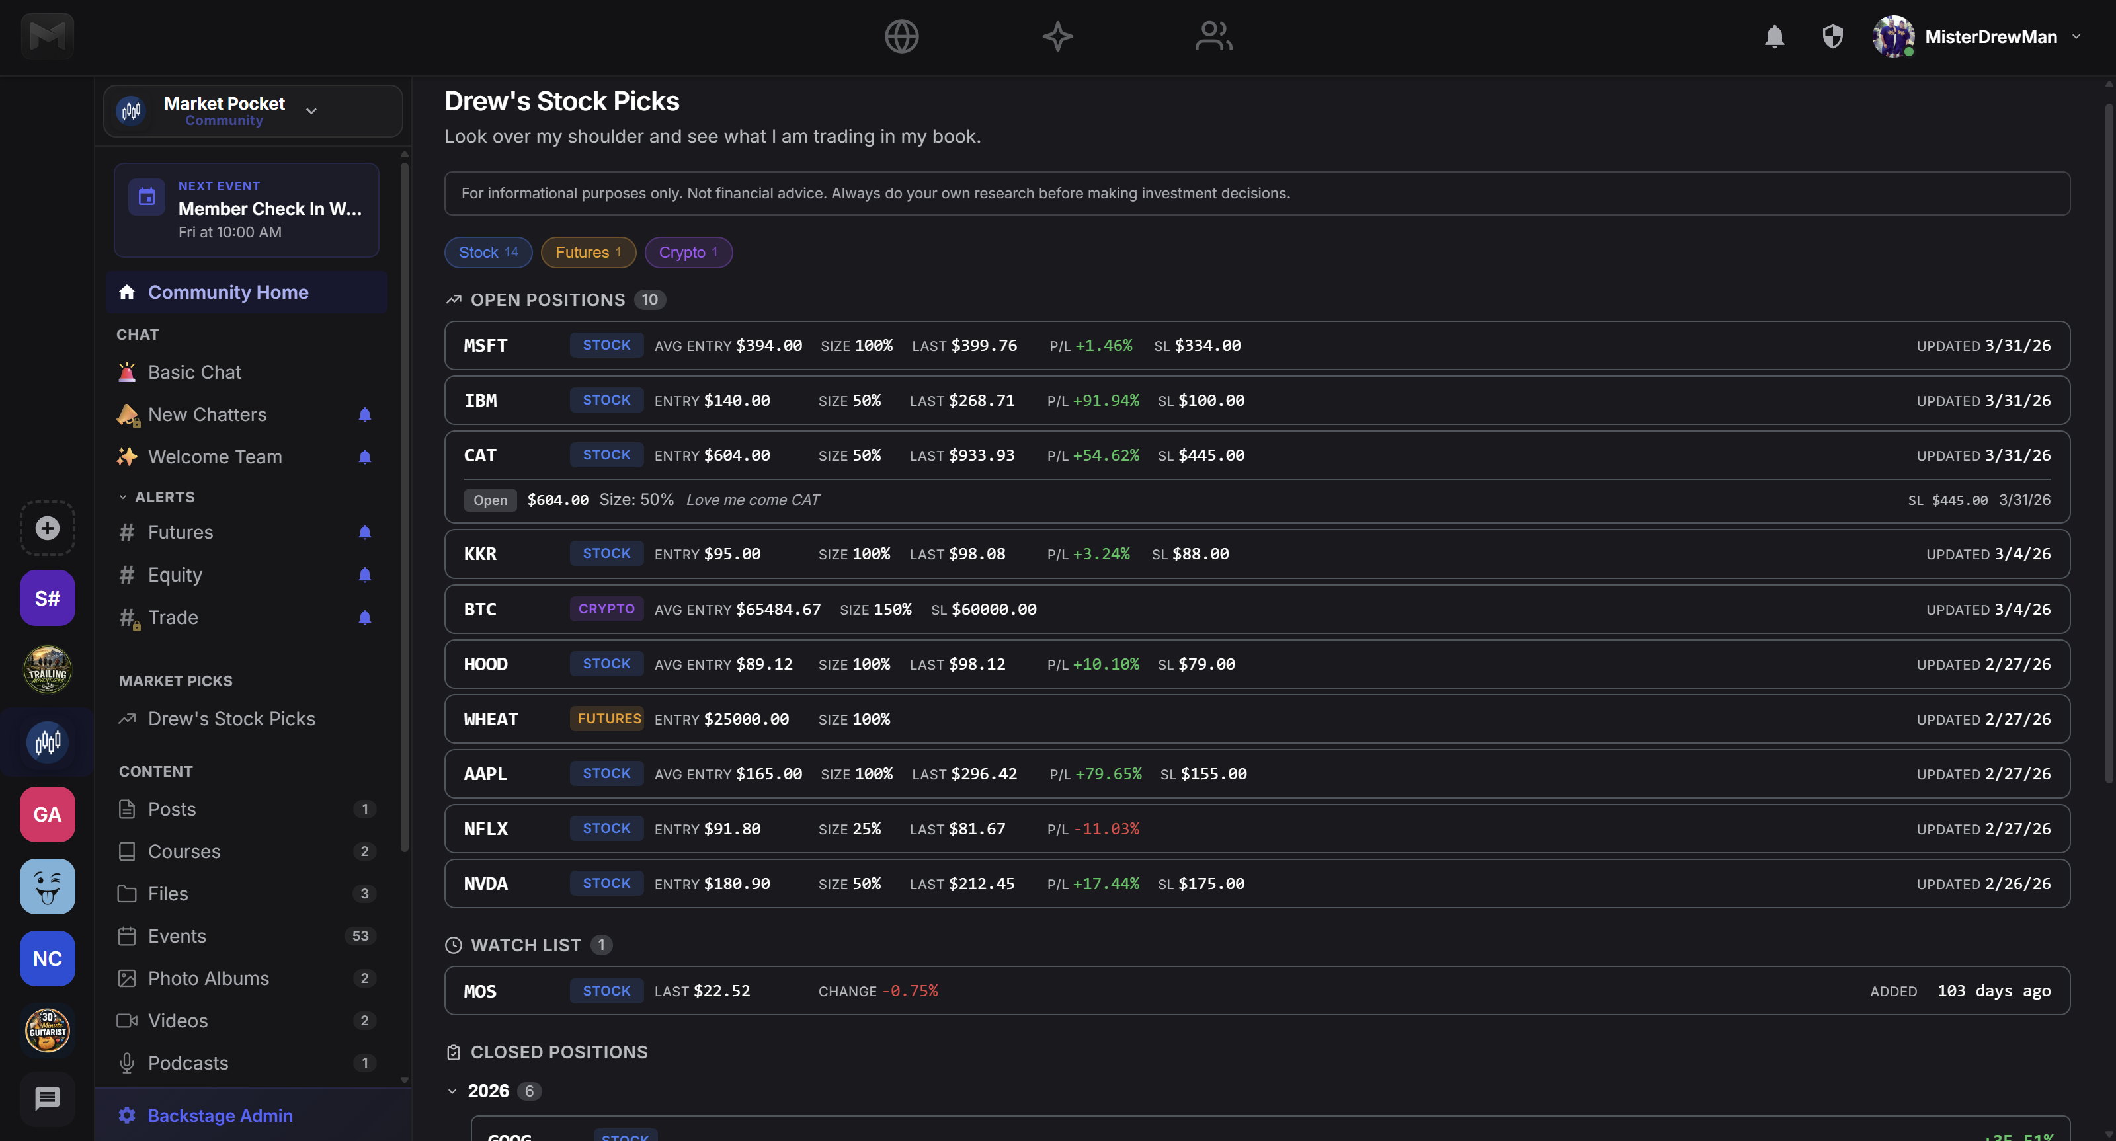Image resolution: width=2116 pixels, height=1141 pixels.
Task: Open Drew's Stock Picks in sidebar
Action: click(x=247, y=719)
